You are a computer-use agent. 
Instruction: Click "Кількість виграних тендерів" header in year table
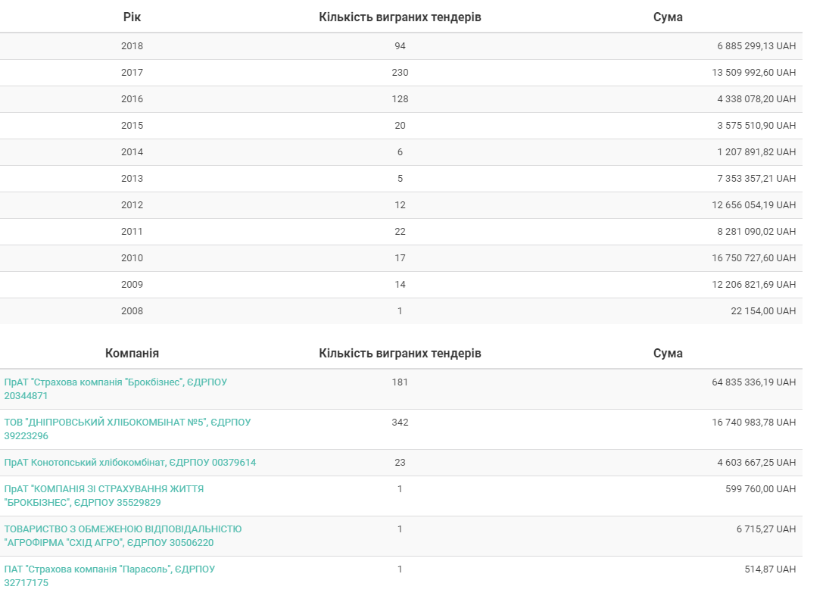(400, 17)
